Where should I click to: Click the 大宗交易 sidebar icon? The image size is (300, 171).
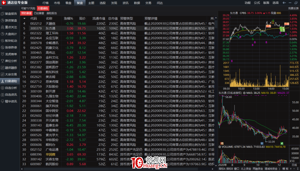point(2,74)
